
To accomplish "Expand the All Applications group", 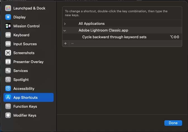I will (65, 24).
